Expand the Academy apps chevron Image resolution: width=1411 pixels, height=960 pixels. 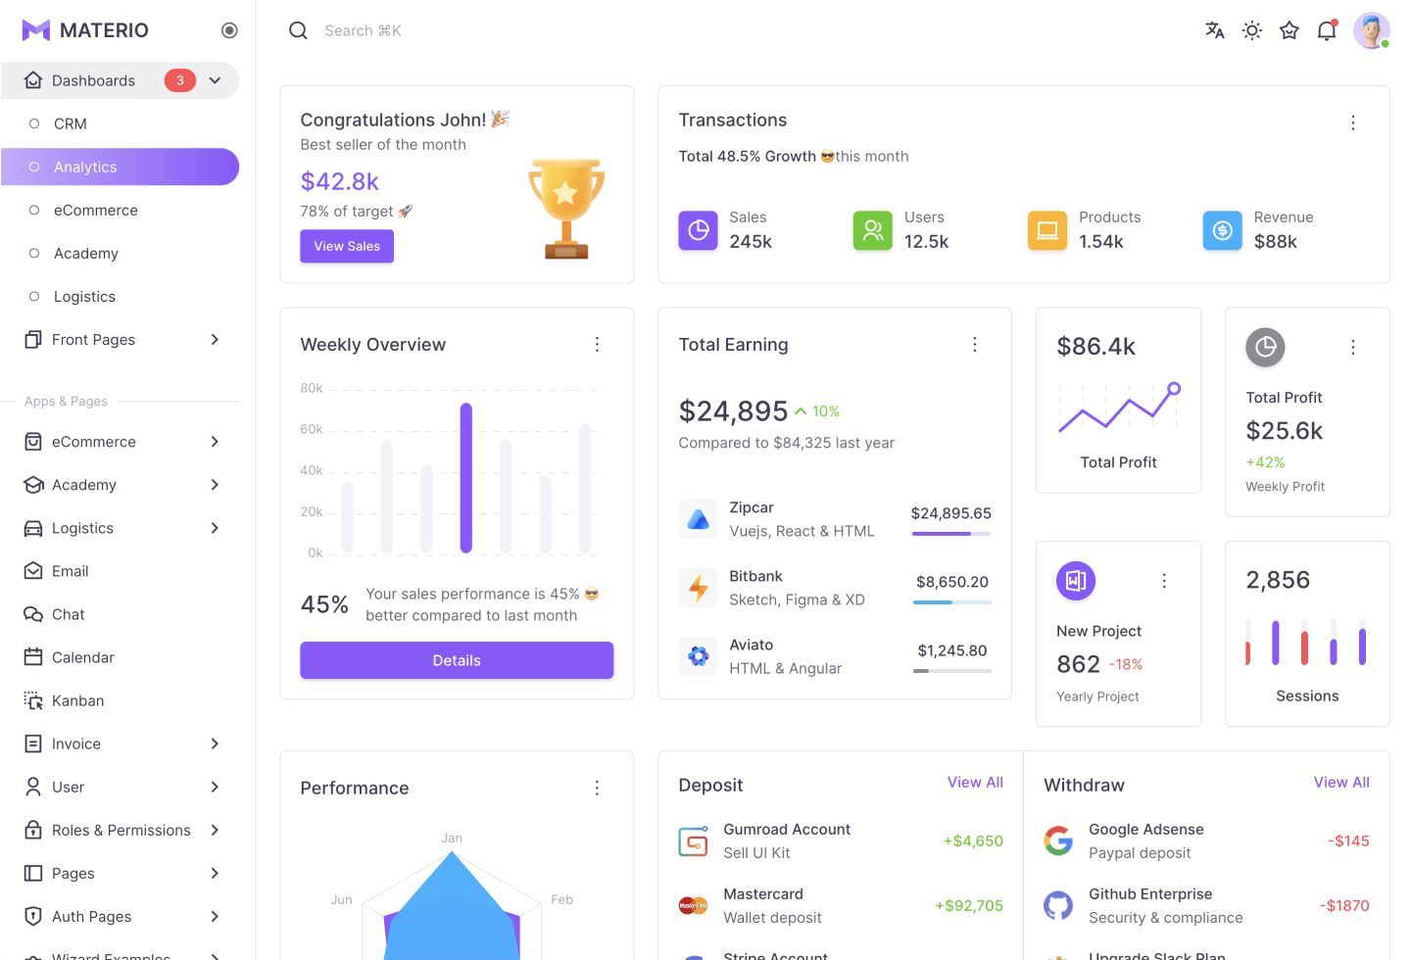click(x=215, y=485)
